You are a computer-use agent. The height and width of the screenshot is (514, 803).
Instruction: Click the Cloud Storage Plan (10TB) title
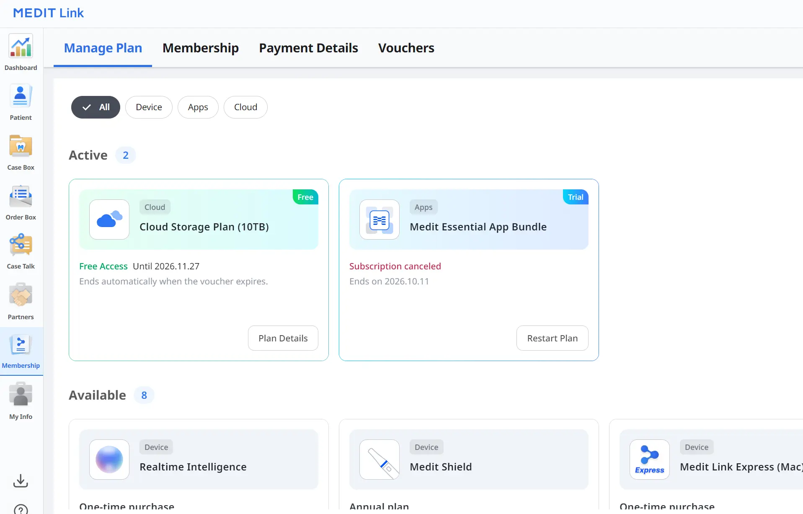point(204,227)
